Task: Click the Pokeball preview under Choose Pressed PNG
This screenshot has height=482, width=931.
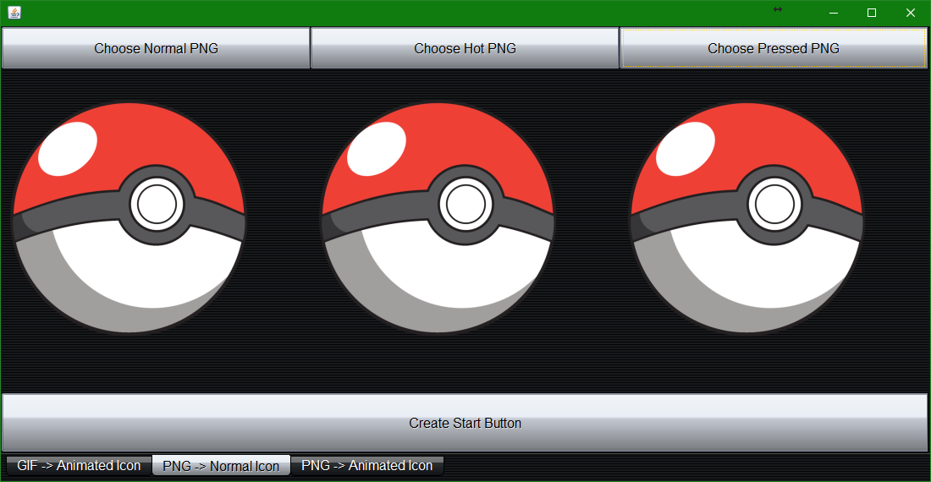Action: [x=746, y=217]
